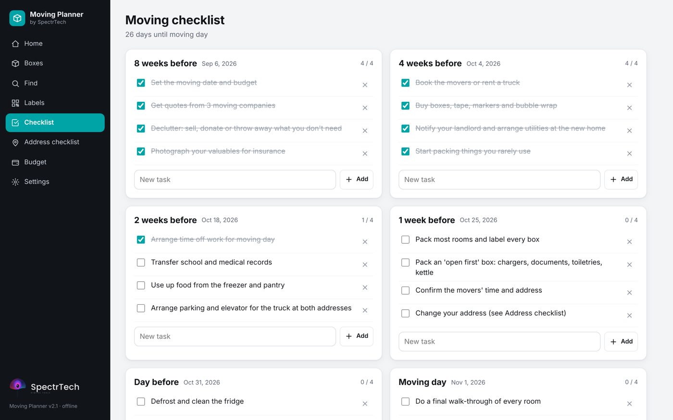Navigate to the Budget page
673x420 pixels.
click(x=55, y=162)
